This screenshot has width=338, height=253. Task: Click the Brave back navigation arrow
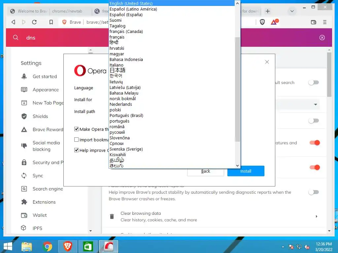pyautogui.click(x=13, y=22)
